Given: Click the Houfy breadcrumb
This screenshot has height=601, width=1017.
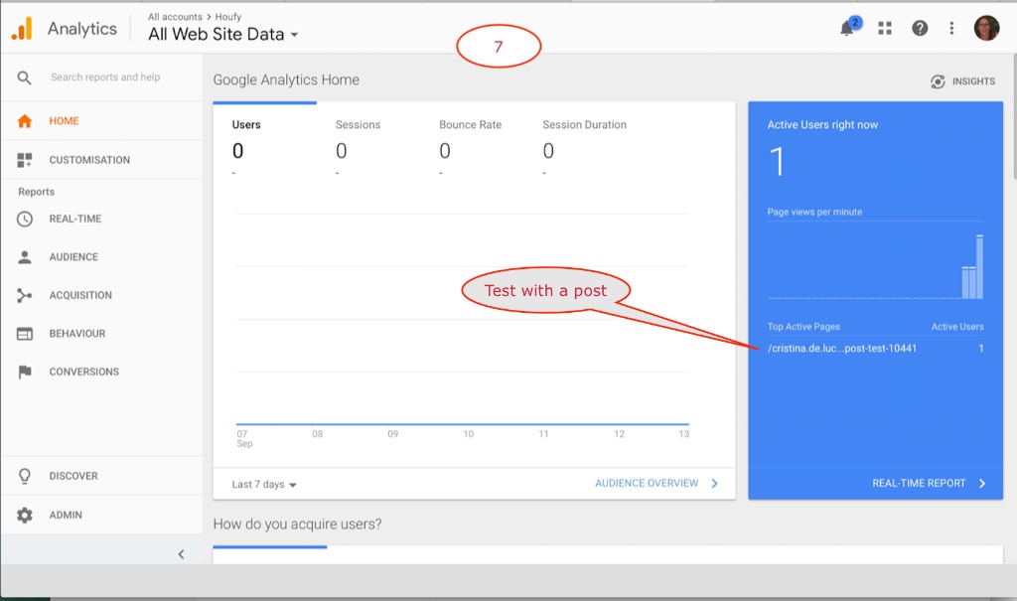Looking at the screenshot, I should pyautogui.click(x=228, y=17).
